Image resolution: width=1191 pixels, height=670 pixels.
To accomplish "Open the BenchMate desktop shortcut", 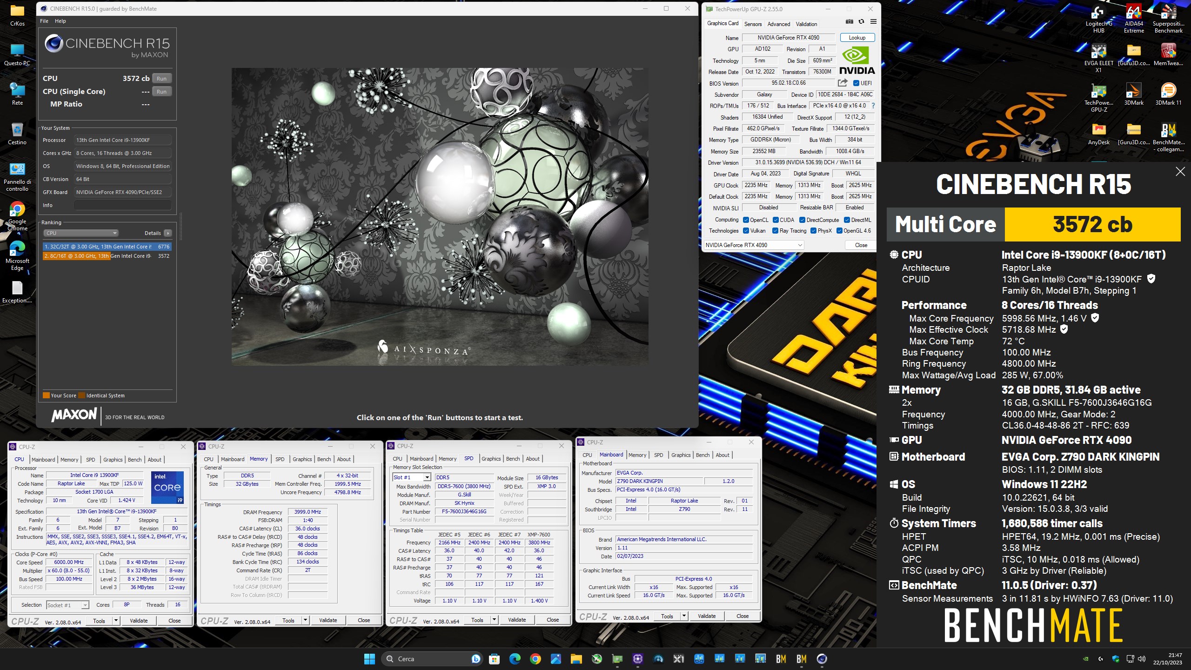I will [x=1168, y=137].
